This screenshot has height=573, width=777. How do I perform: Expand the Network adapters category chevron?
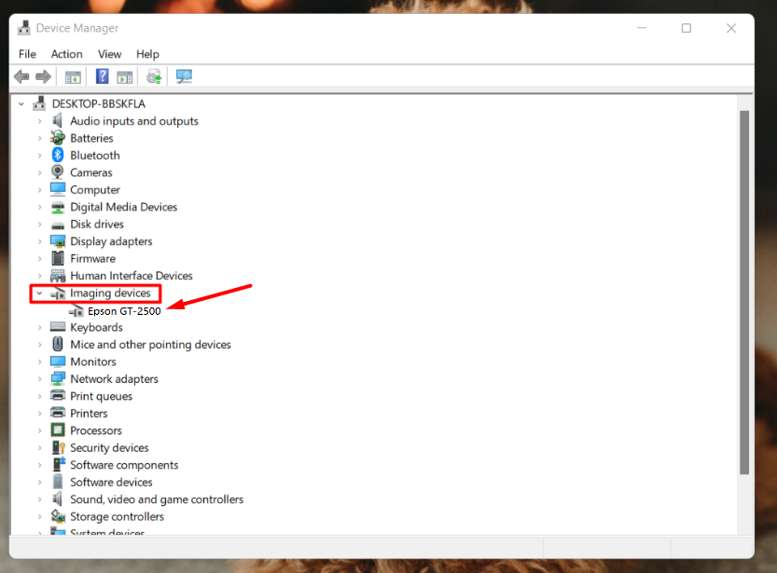pos(39,379)
